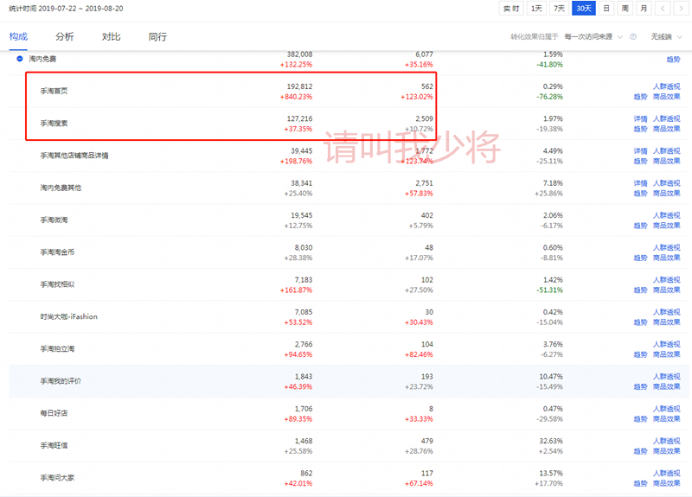This screenshot has height=497, width=692.
Task: Collapse the 淘内免费 row group
Action: pyautogui.click(x=19, y=59)
